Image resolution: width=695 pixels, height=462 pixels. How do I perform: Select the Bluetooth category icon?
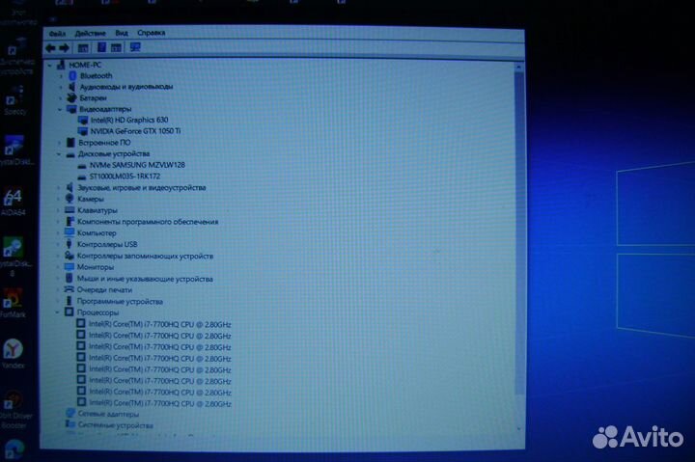click(72, 76)
